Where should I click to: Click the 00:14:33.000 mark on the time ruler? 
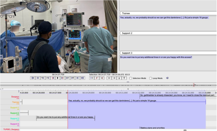155,93
